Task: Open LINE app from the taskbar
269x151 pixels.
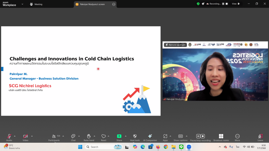Action: 181,147
